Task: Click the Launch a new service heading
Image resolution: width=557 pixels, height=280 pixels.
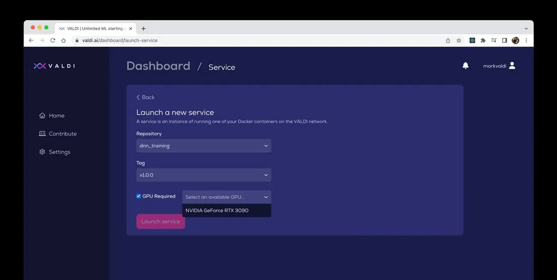Action: (175, 112)
